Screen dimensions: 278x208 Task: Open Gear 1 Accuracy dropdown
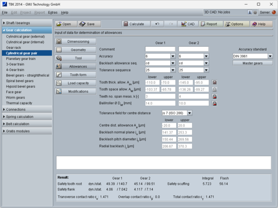[173, 56]
